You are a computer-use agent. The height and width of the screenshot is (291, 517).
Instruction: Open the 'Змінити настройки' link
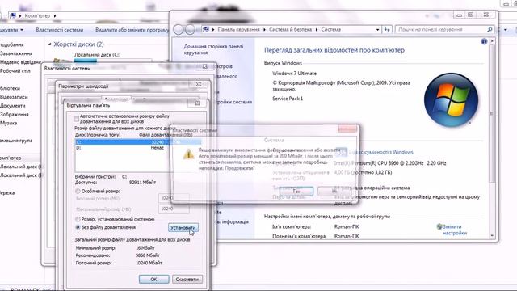tap(455, 230)
